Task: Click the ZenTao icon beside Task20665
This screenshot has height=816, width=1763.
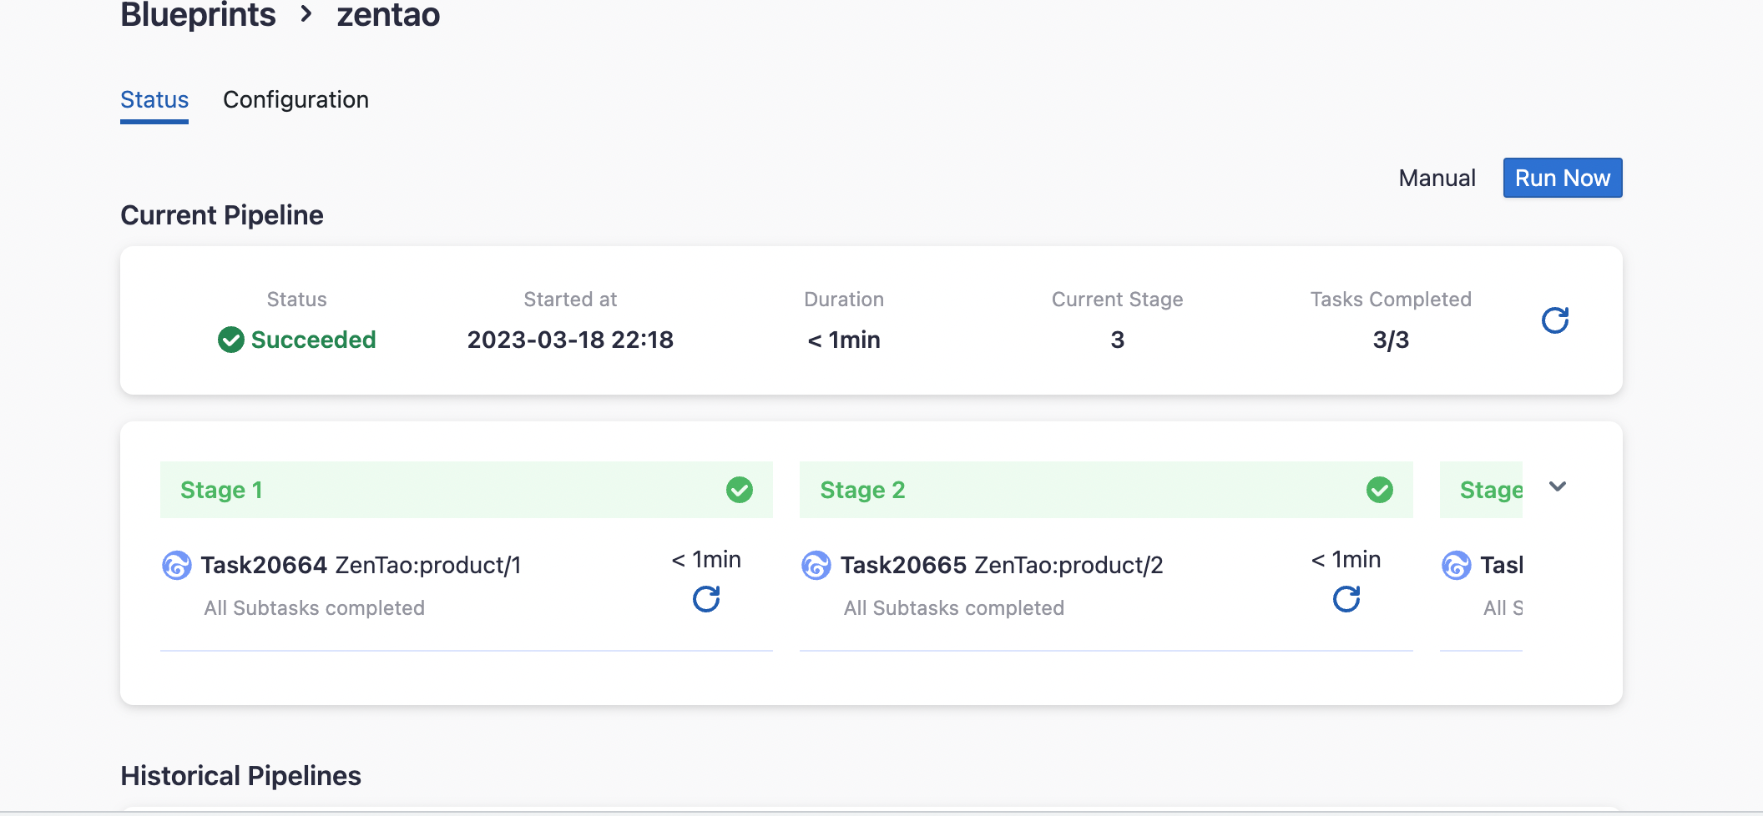Action: point(816,565)
